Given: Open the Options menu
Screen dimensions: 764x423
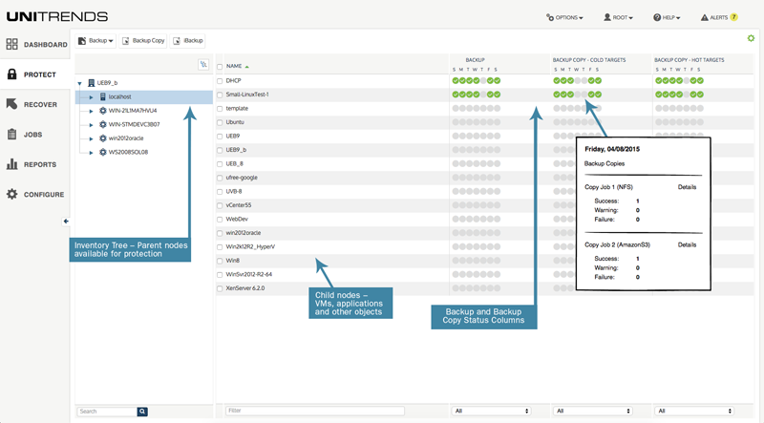Looking at the screenshot, I should (x=564, y=17).
